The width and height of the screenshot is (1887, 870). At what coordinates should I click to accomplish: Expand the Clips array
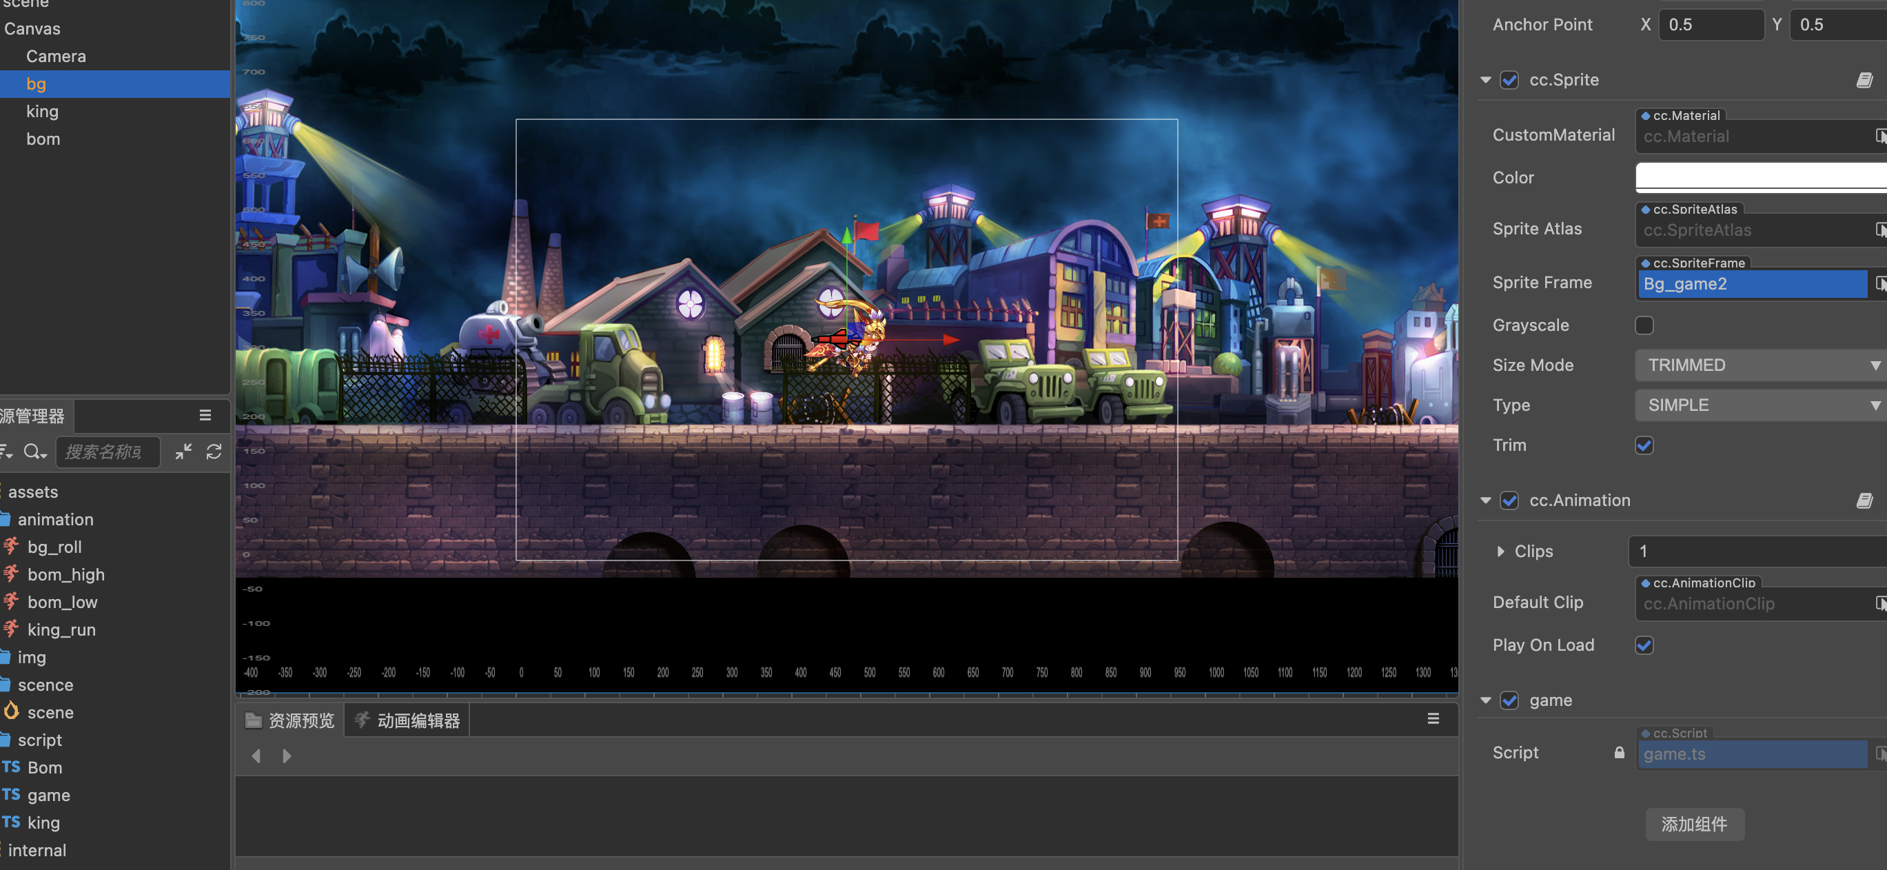[x=1500, y=552]
